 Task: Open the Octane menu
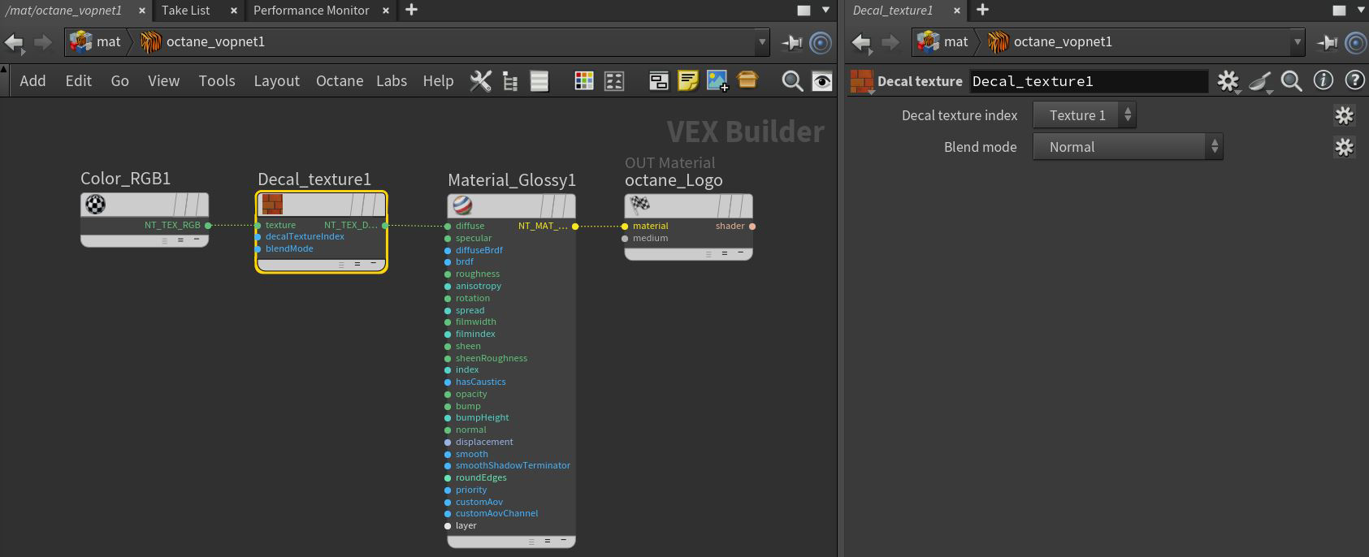(x=339, y=81)
